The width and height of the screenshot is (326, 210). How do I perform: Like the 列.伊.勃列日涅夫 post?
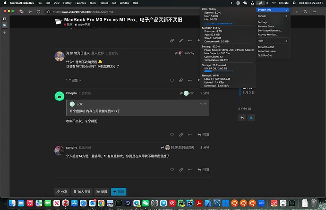172,80
